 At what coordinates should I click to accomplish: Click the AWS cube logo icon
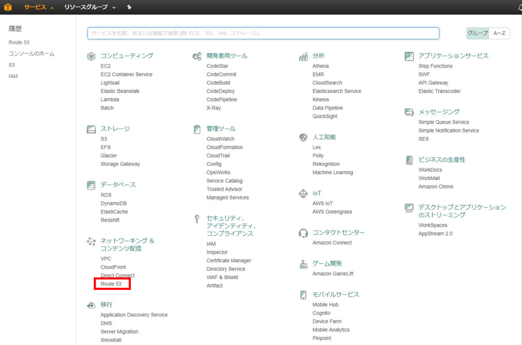(x=8, y=7)
